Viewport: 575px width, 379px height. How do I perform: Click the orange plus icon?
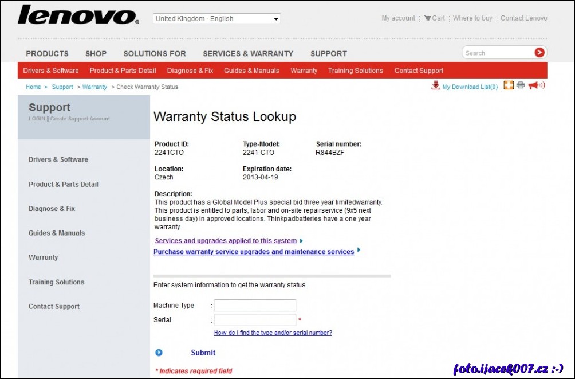pos(508,85)
